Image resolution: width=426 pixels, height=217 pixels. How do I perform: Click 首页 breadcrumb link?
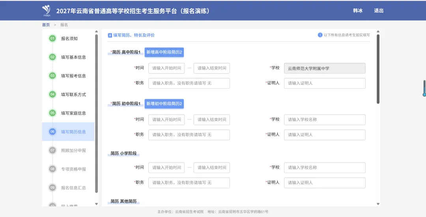pos(46,25)
